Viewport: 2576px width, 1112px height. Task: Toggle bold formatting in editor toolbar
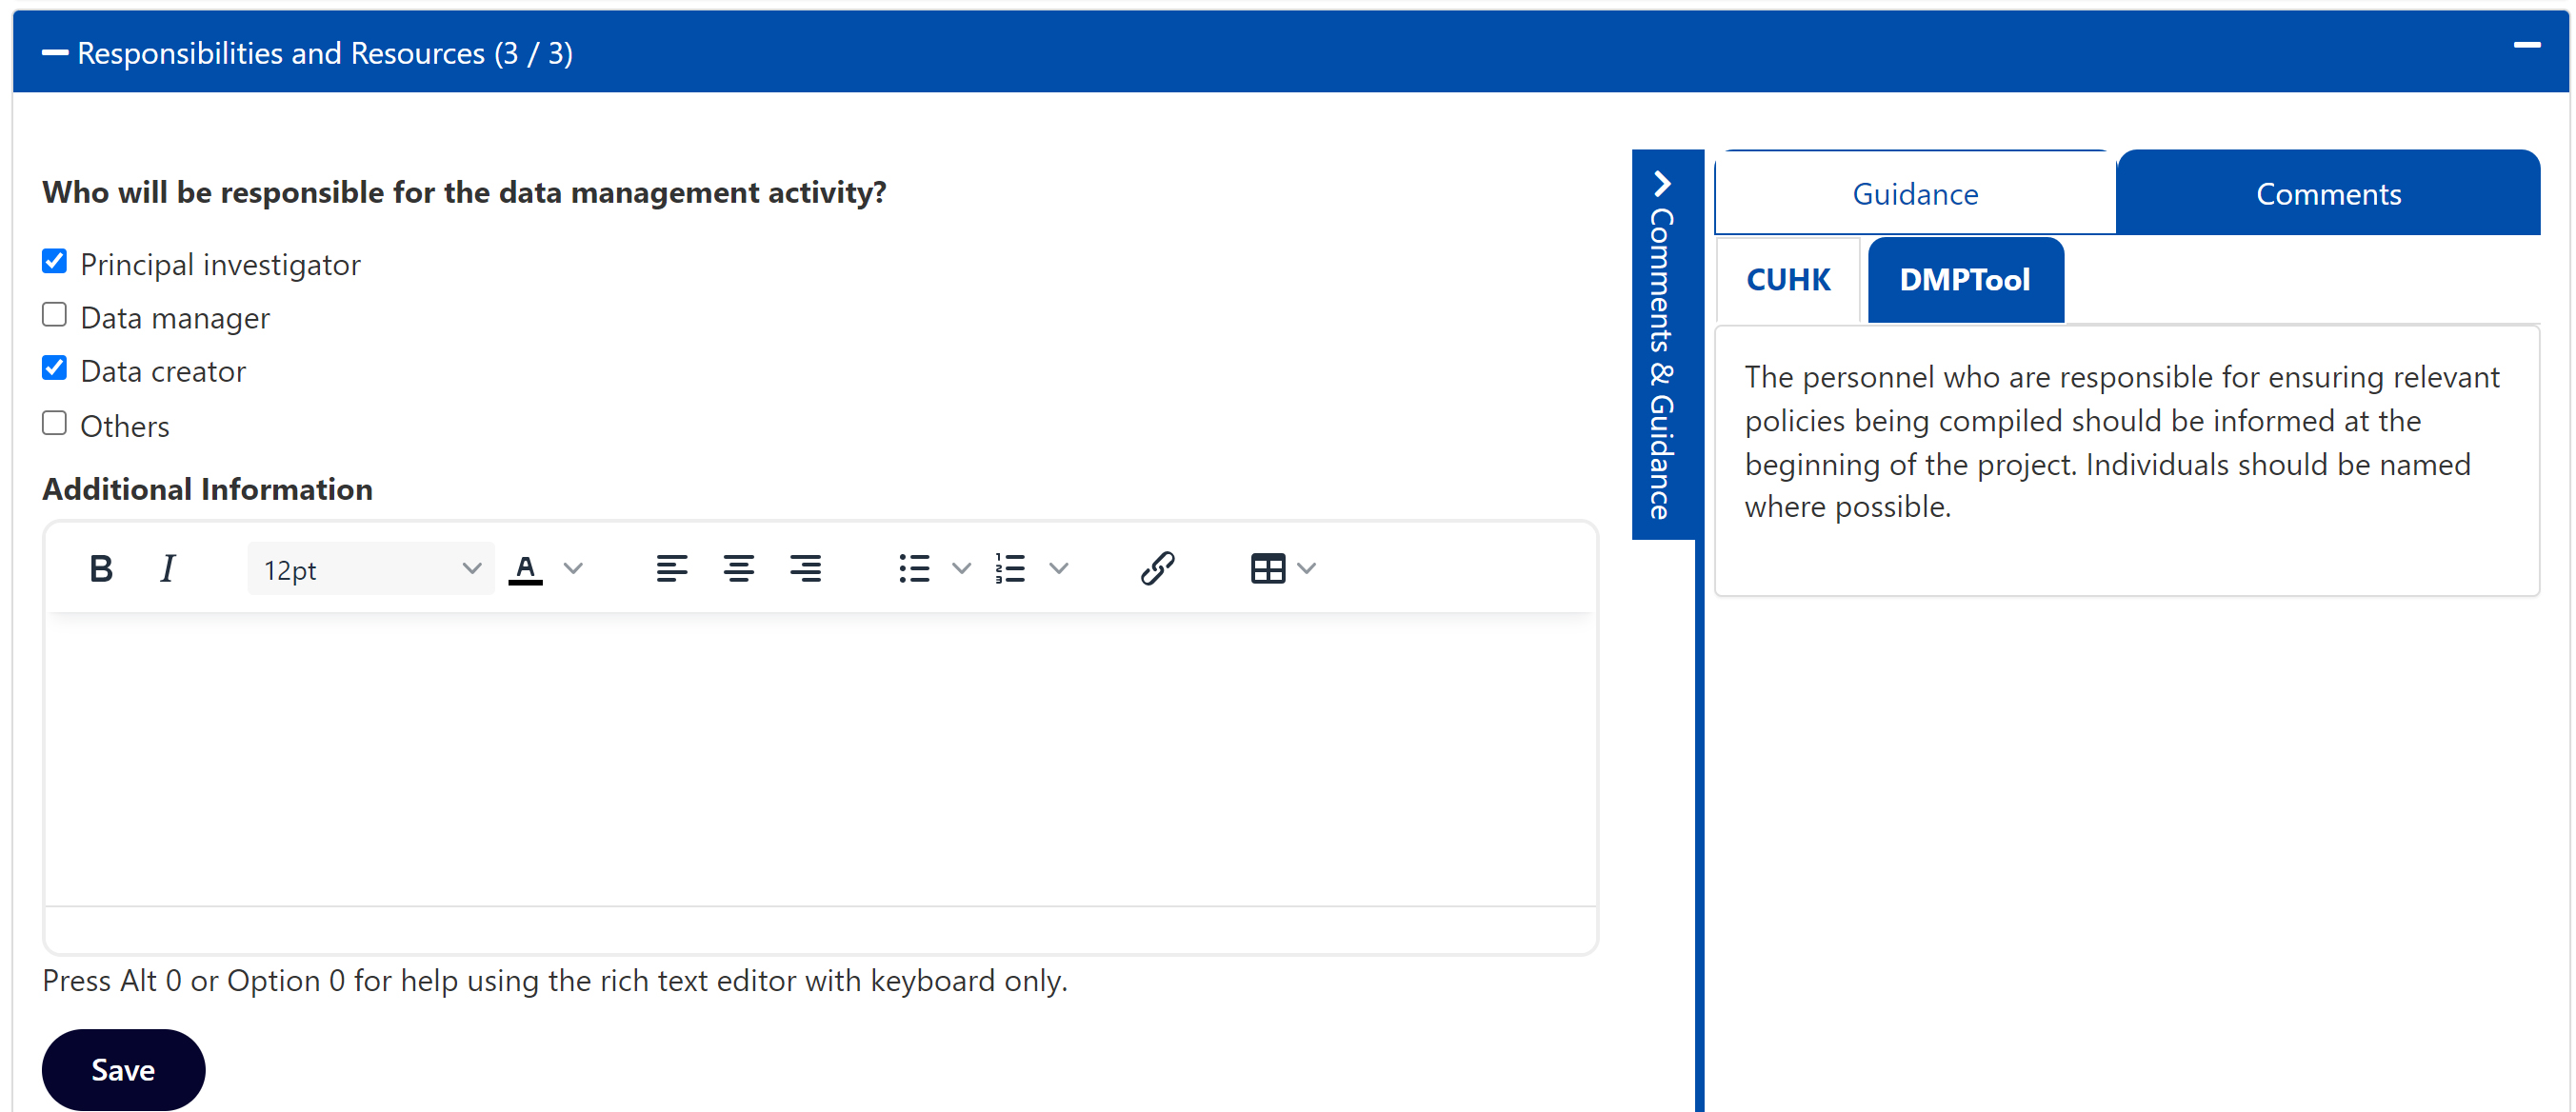pos(101,569)
